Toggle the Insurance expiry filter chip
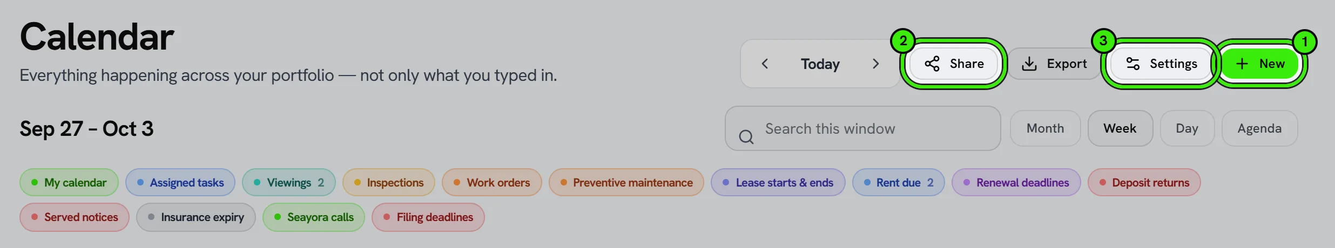The width and height of the screenshot is (1335, 248). pos(196,217)
